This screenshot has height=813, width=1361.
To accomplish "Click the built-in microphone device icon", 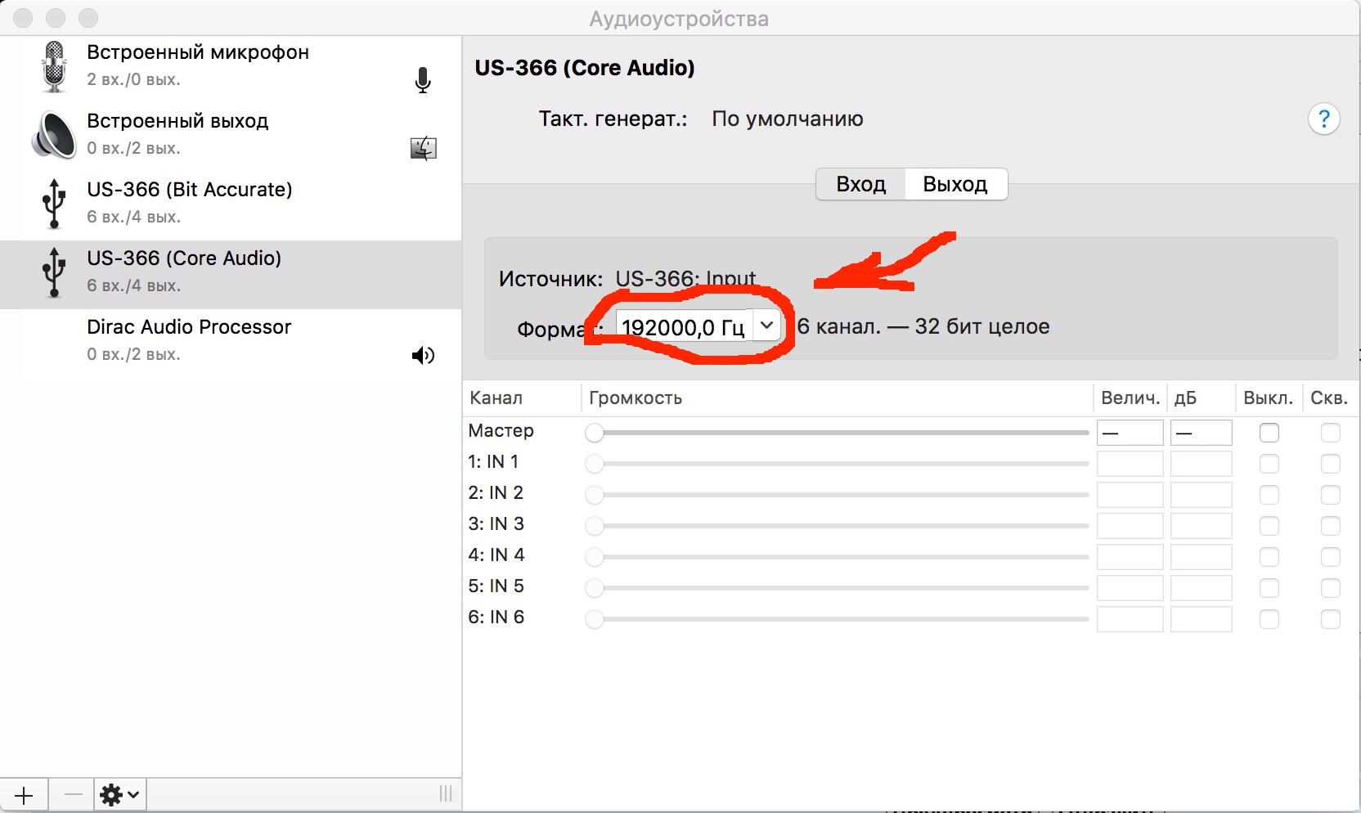I will point(54,66).
